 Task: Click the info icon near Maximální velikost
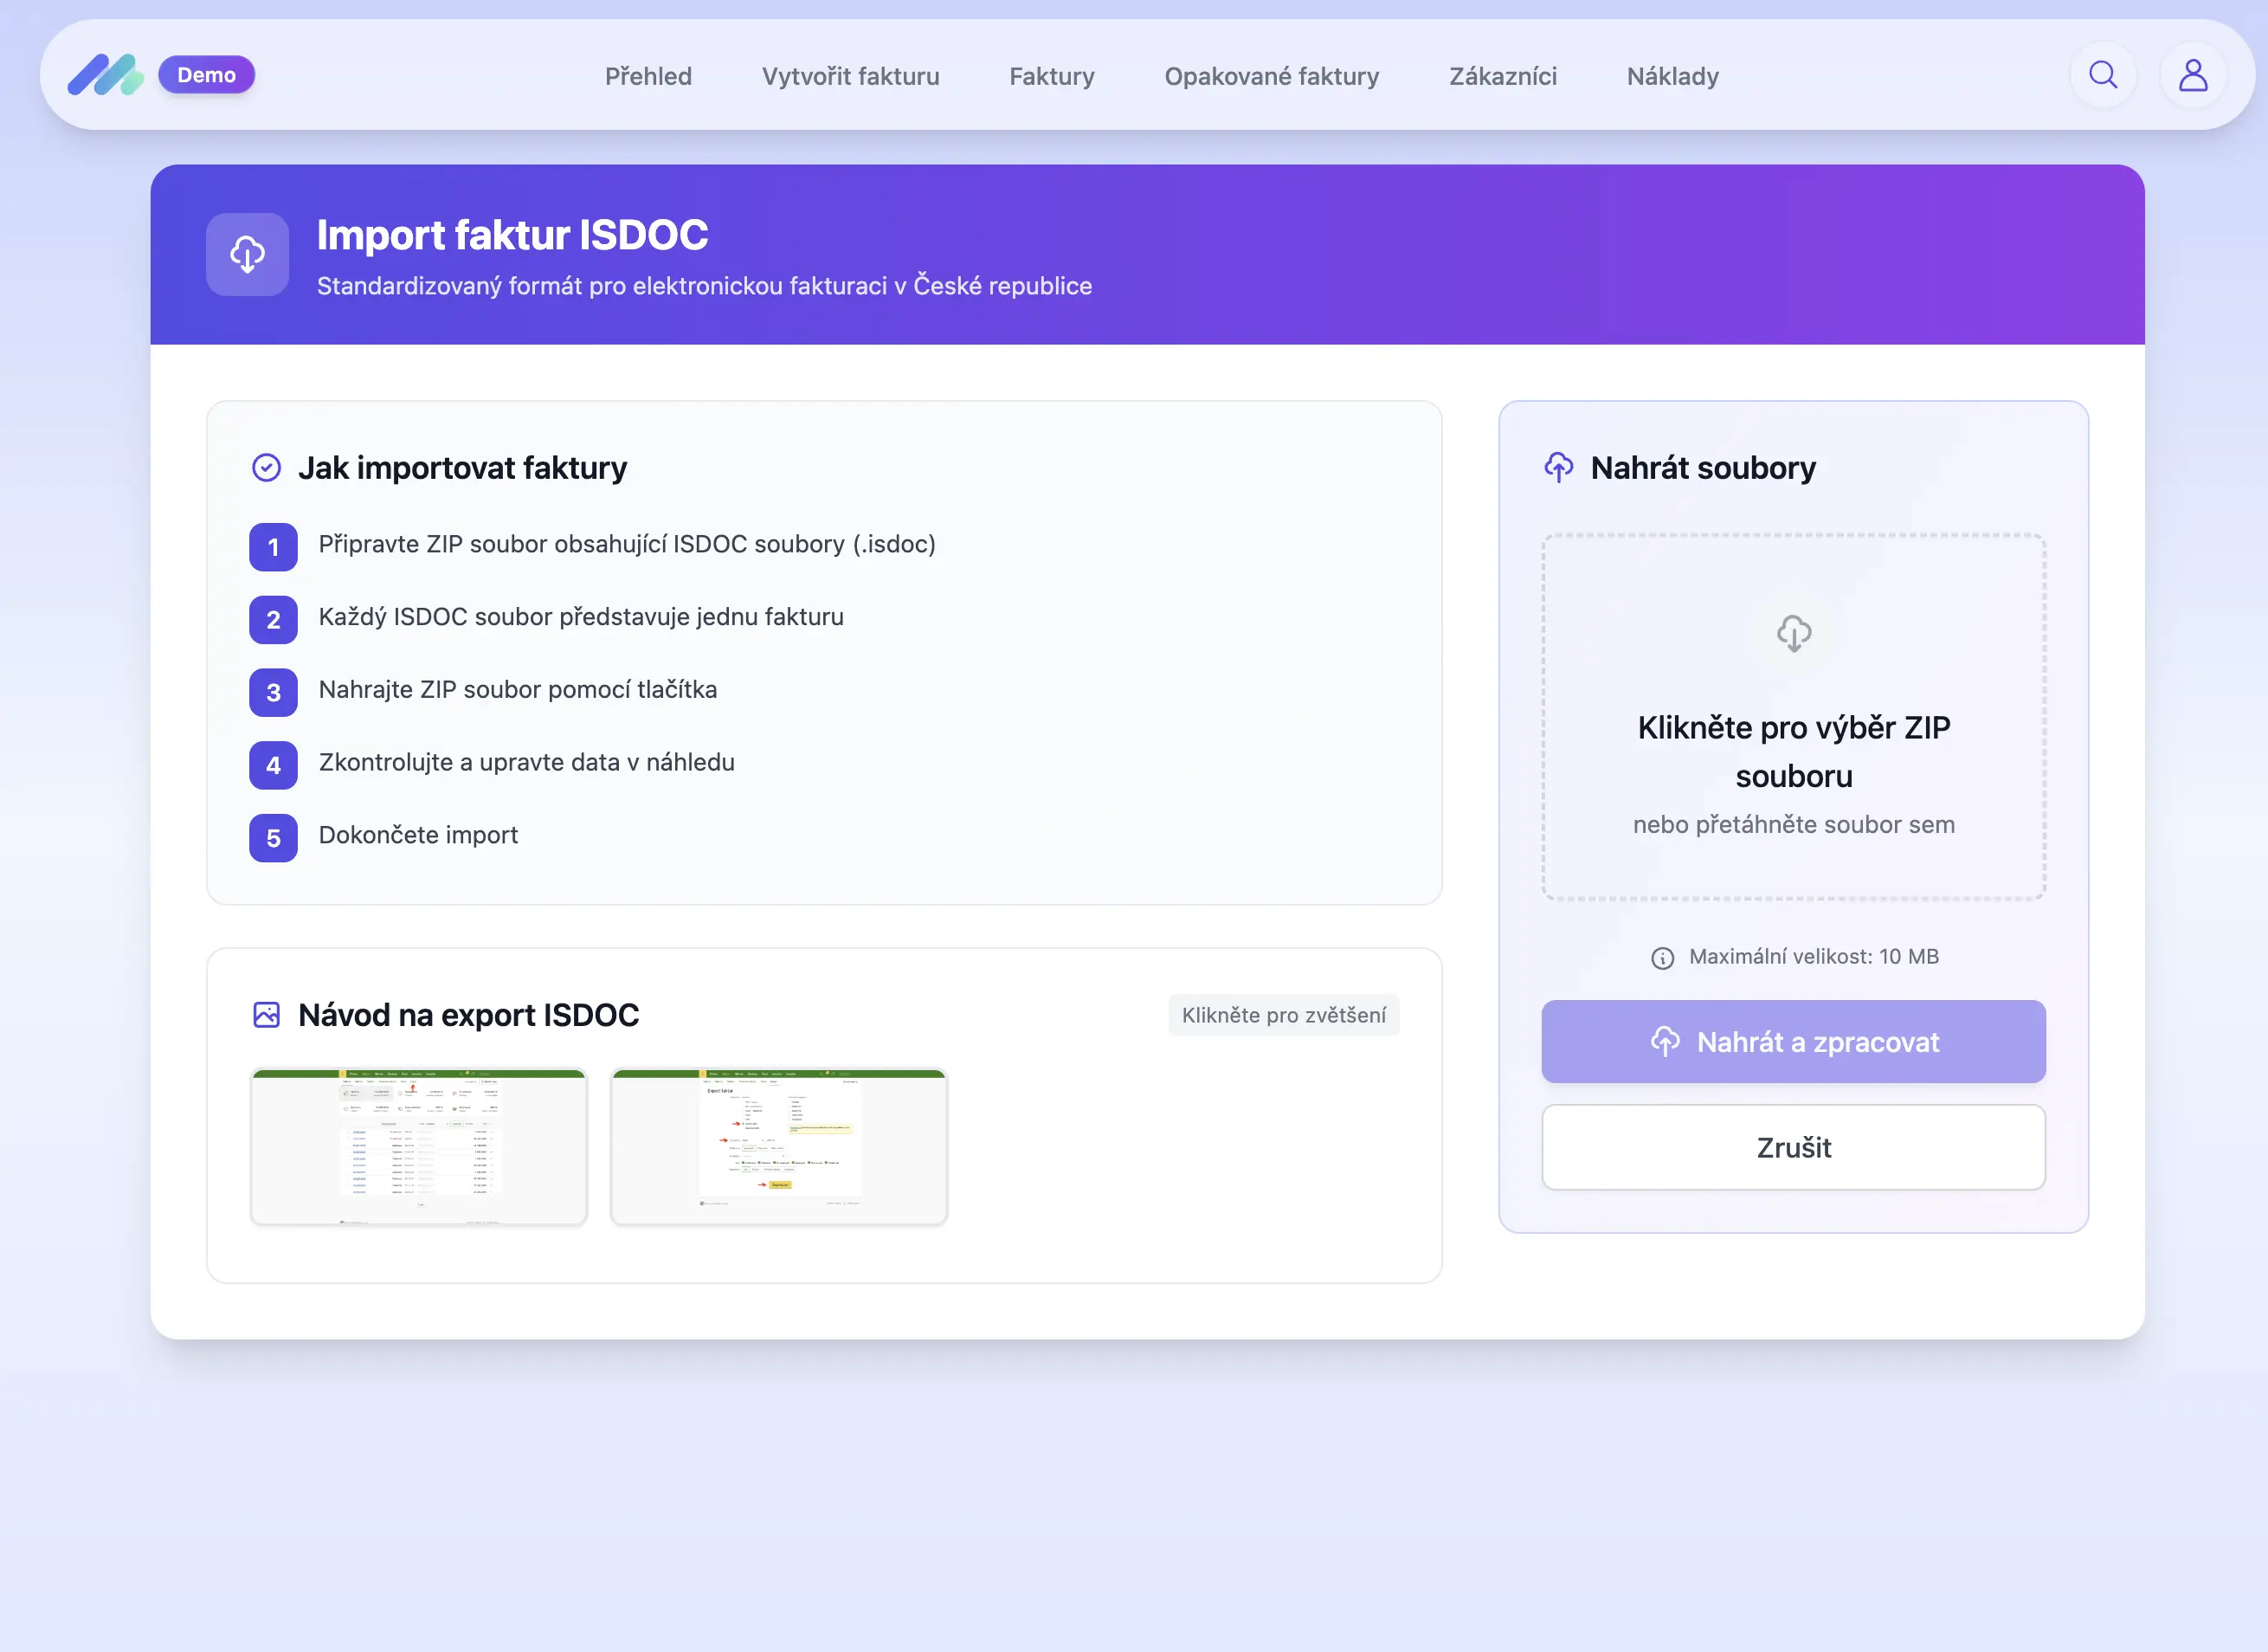(x=1662, y=958)
